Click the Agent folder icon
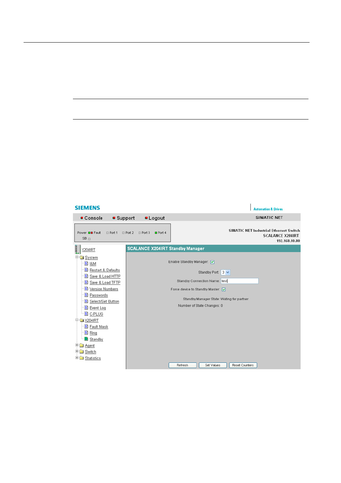Image resolution: width=341 pixels, height=483 pixels. 81,346
